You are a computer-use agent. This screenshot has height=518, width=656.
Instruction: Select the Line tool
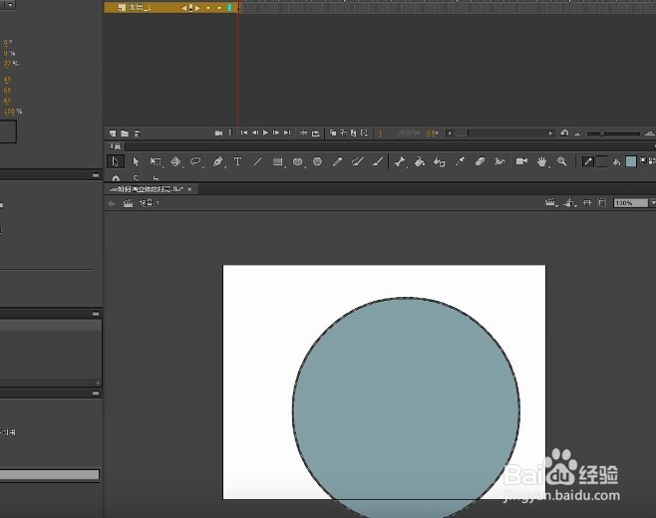pyautogui.click(x=257, y=161)
